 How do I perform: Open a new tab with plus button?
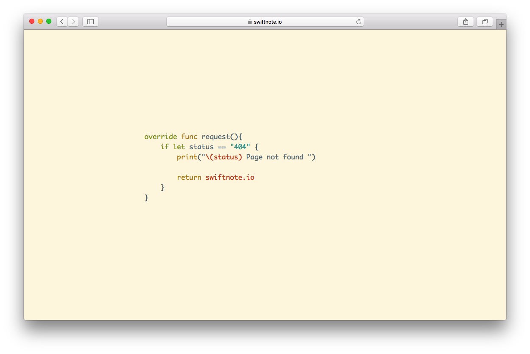tap(501, 24)
